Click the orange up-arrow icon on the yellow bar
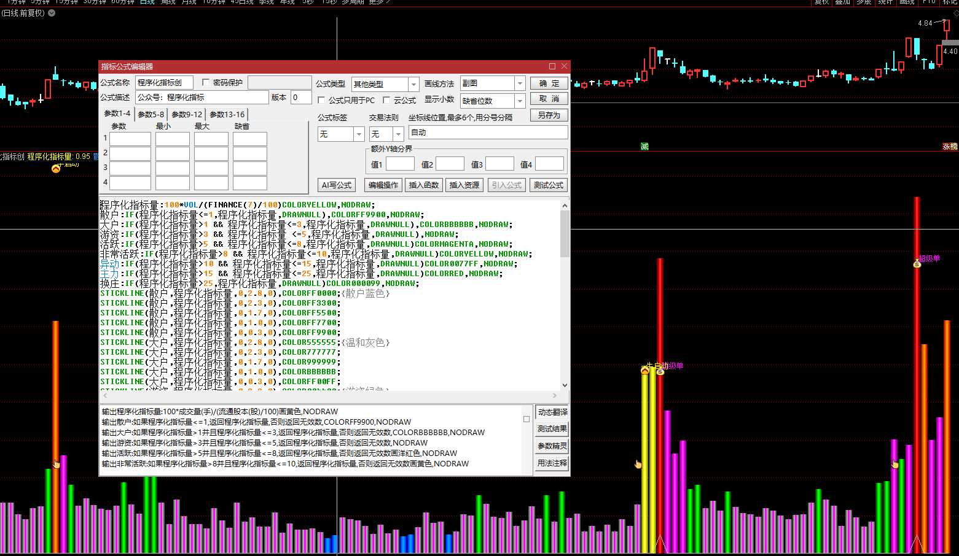This screenshot has width=959, height=556. point(644,370)
